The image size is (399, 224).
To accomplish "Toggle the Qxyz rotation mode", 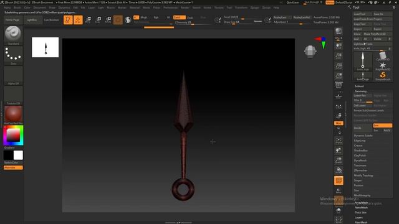I will pyautogui.click(x=339, y=123).
